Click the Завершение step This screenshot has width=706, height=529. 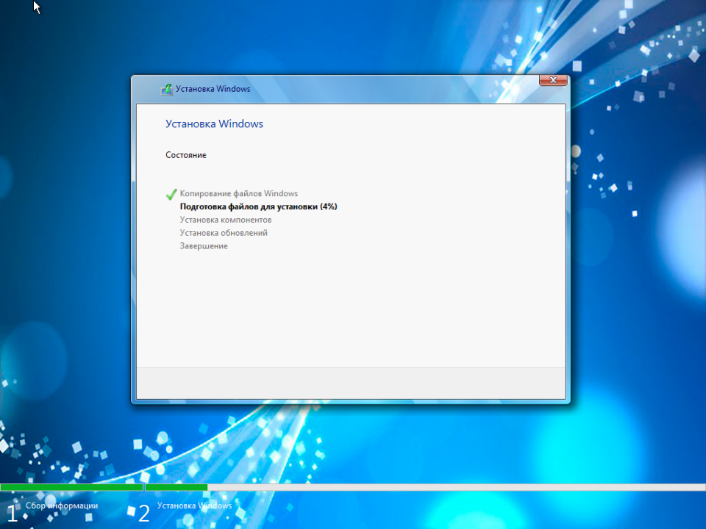tap(204, 246)
